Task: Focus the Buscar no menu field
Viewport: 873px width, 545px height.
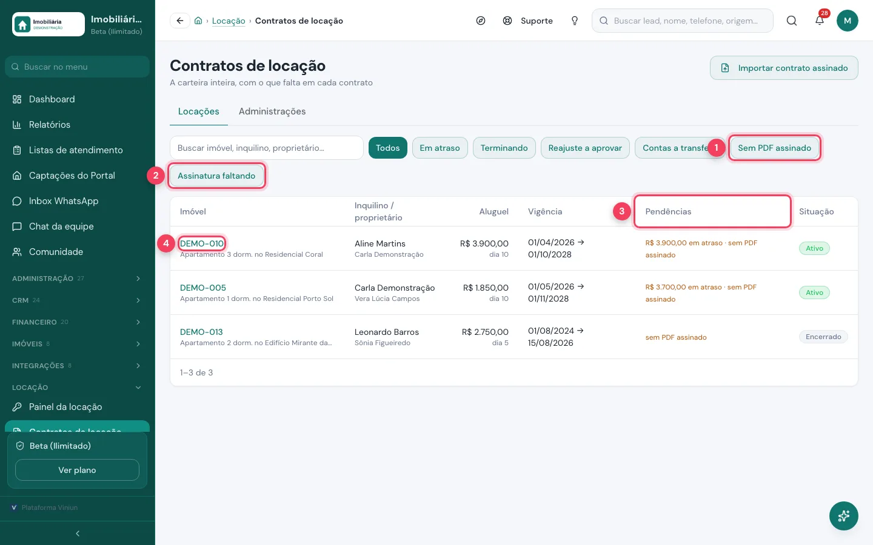Action: (x=77, y=67)
